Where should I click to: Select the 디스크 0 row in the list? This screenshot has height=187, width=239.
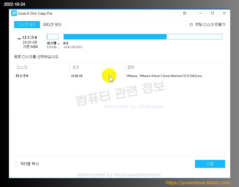119,76
